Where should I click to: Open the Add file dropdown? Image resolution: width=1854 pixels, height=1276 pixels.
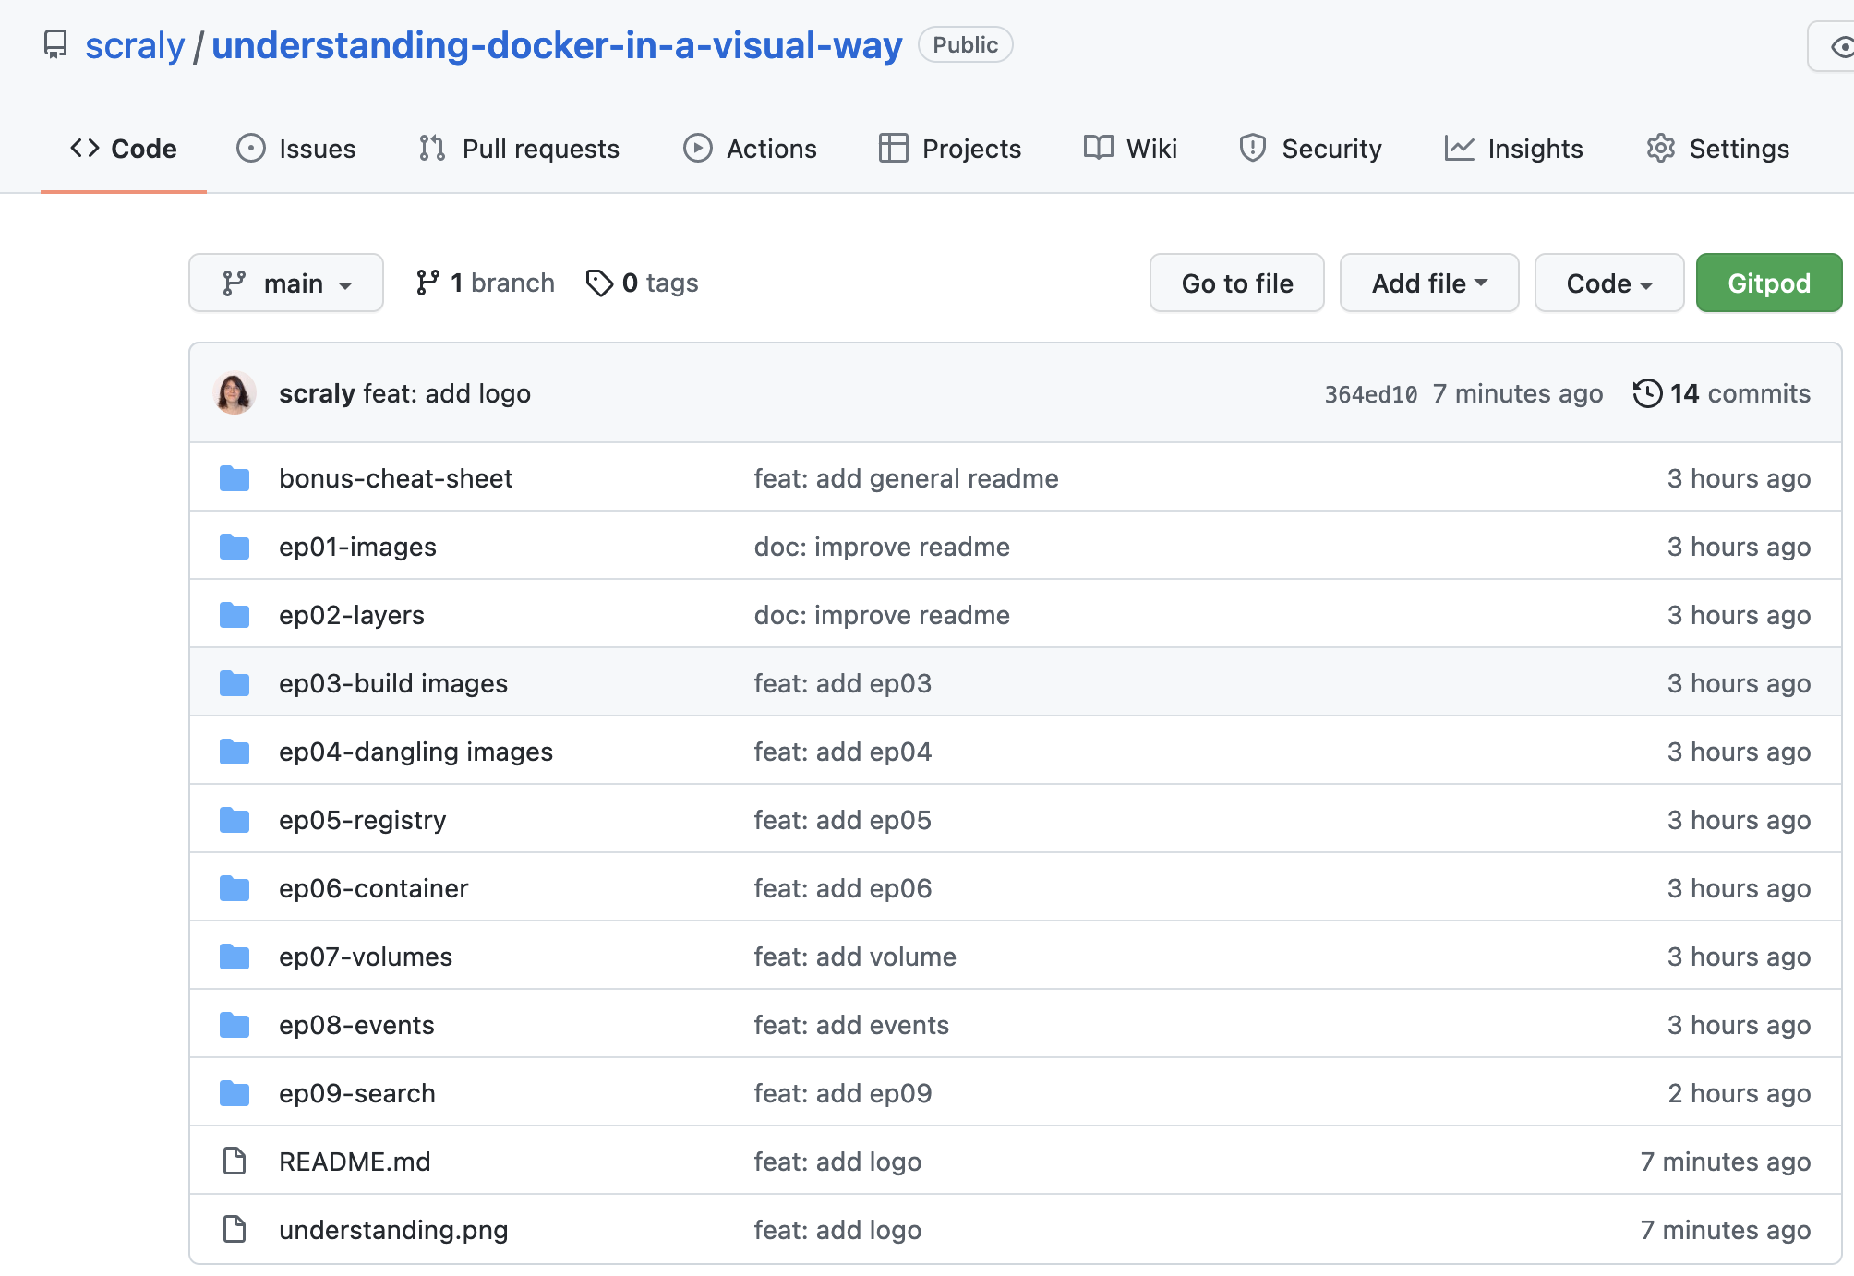point(1428,283)
